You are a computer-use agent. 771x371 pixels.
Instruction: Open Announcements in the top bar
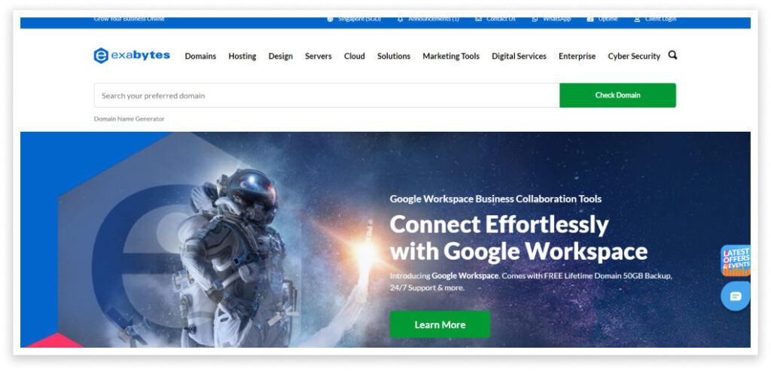(x=428, y=19)
